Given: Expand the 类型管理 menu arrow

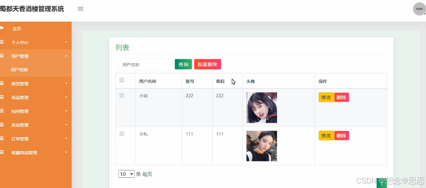Looking at the screenshot, I should [x=66, y=84].
